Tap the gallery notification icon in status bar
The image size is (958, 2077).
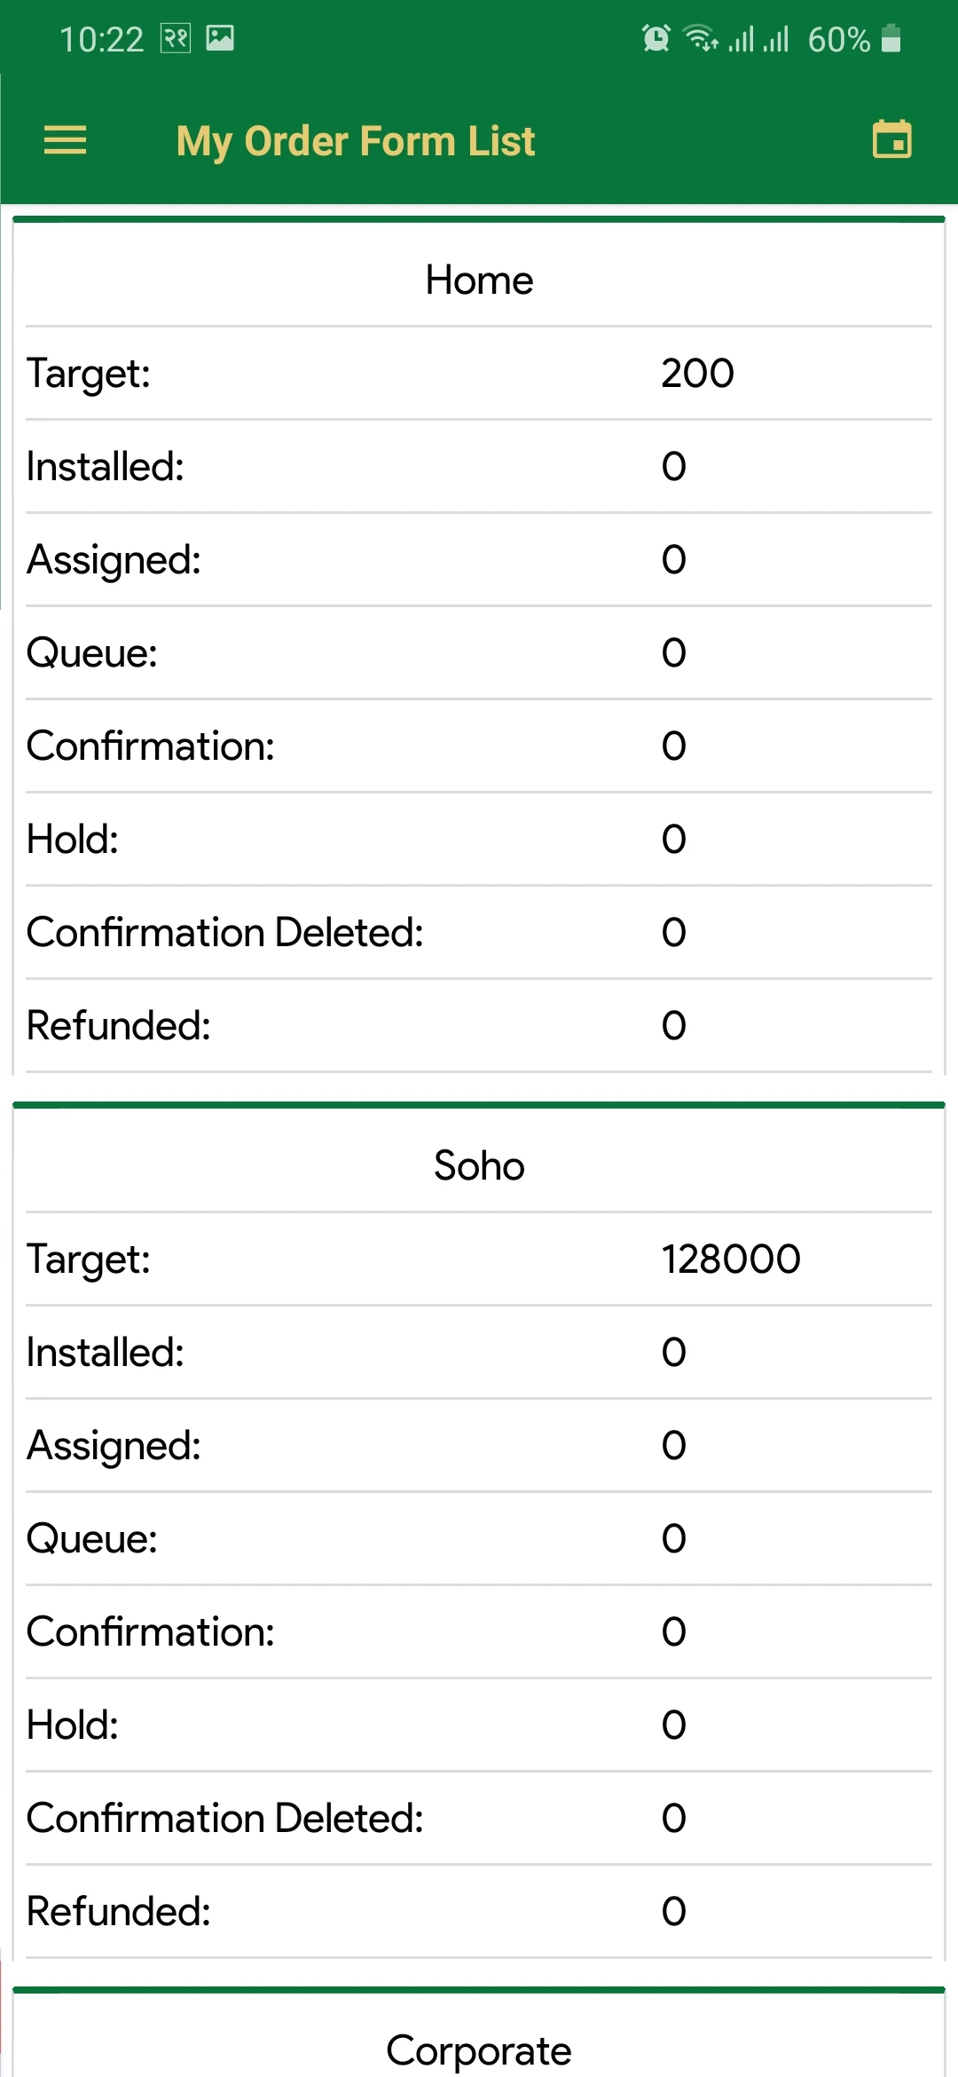[x=220, y=38]
